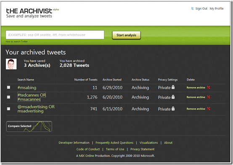
Task: Click the Twitter bird icon beside Sign Out
Action: click(x=193, y=8)
